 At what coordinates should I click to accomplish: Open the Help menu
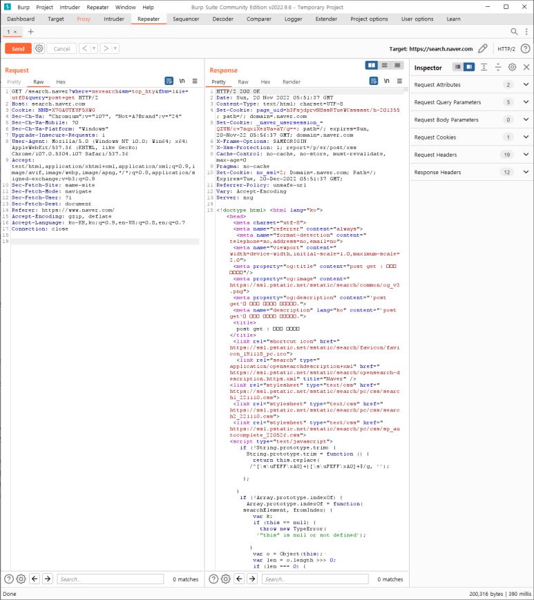pyautogui.click(x=148, y=8)
